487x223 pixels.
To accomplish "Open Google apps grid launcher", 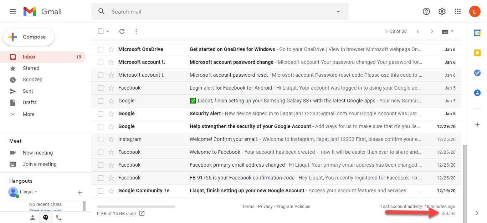I will tap(458, 11).
